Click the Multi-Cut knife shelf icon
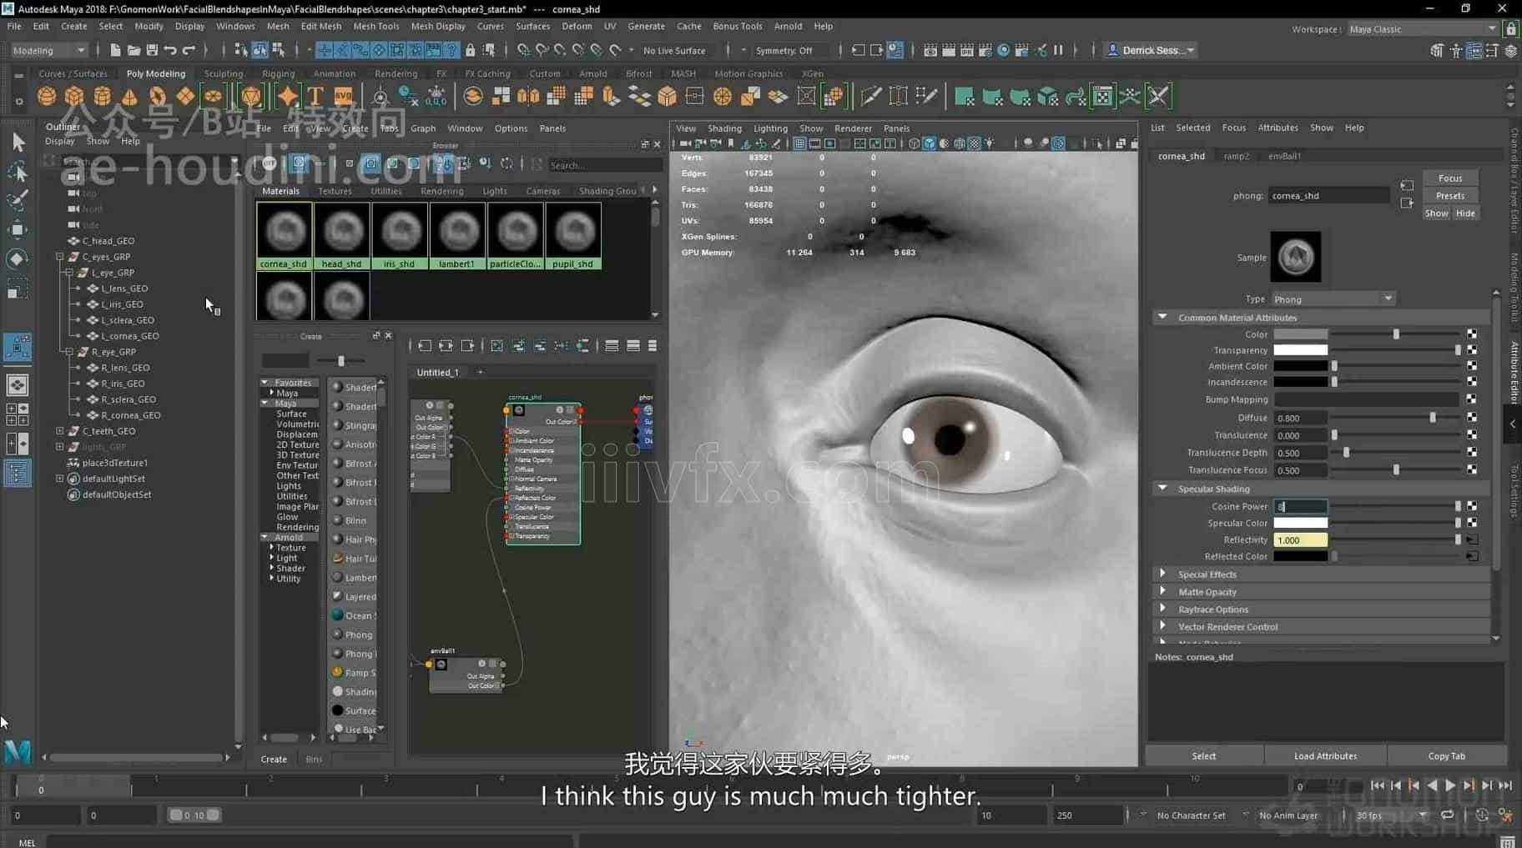The width and height of the screenshot is (1522, 848). pos(871,97)
